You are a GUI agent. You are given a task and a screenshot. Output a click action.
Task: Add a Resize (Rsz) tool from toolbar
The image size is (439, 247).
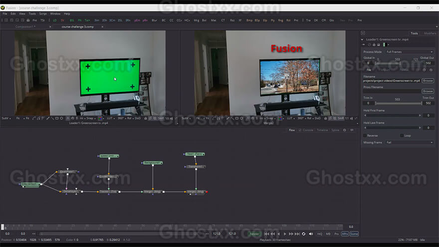pyautogui.click(x=232, y=20)
